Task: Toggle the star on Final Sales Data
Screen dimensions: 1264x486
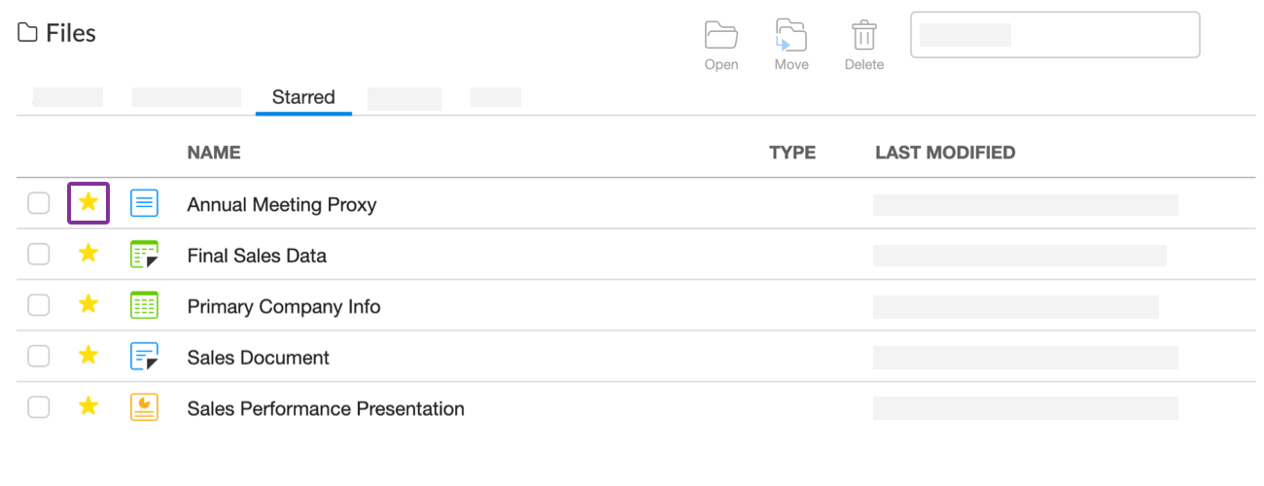Action: pyautogui.click(x=88, y=254)
